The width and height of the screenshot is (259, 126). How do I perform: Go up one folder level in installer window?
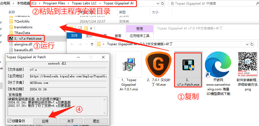tap(92, 44)
